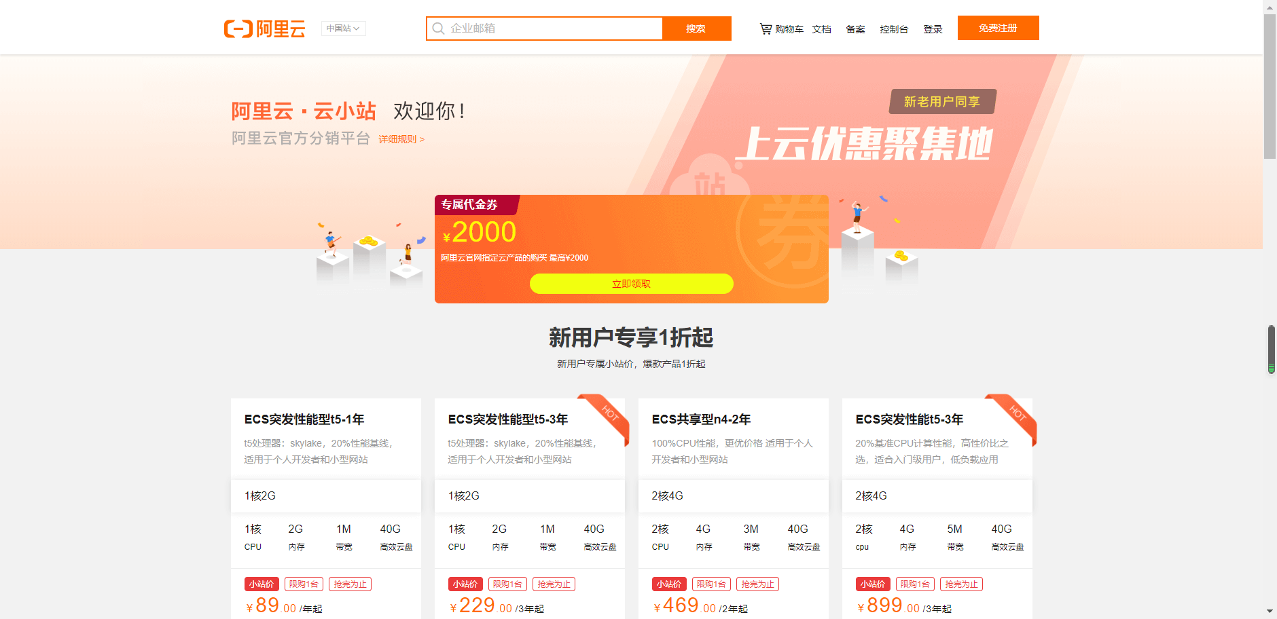Image resolution: width=1277 pixels, height=619 pixels.
Task: Open the 控制台 menu item
Action: (x=894, y=29)
